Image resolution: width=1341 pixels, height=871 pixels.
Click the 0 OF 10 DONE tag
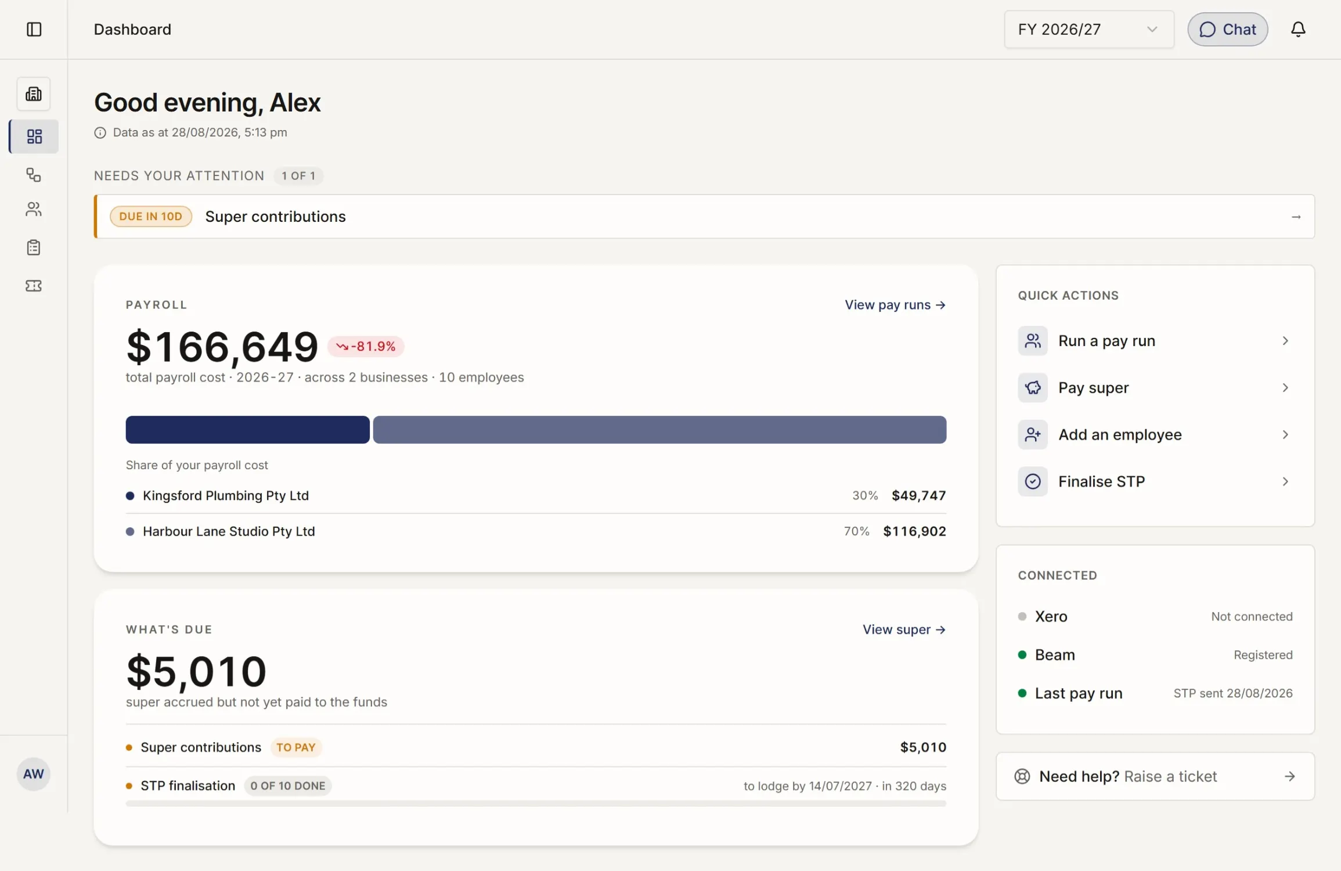coord(288,786)
